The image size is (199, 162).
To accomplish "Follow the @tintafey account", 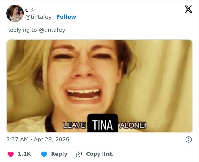I will (66, 17).
